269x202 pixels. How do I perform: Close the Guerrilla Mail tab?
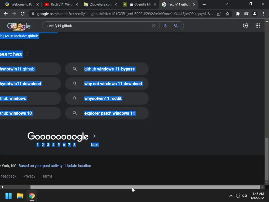coord(155,4)
